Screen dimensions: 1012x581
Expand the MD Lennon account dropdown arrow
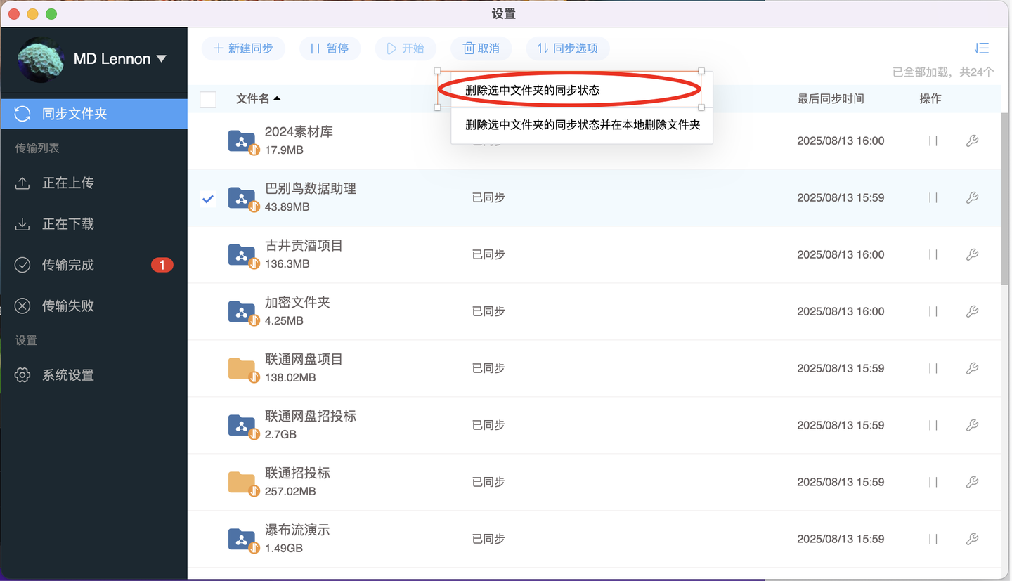[162, 58]
